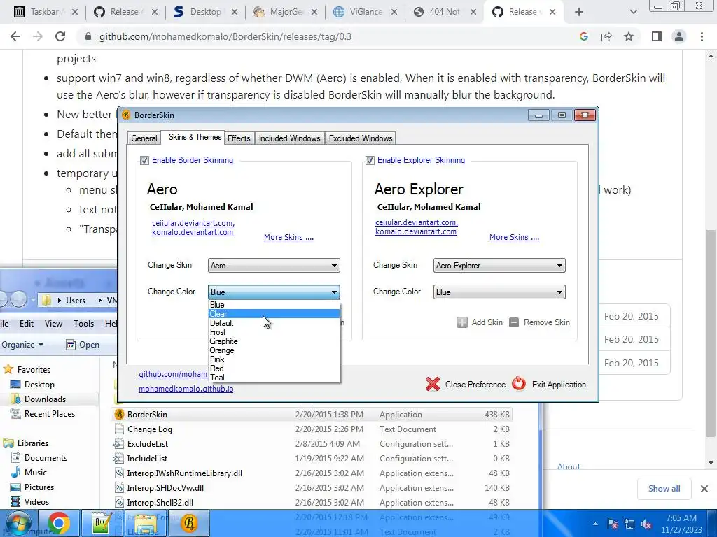Toggle Enable Explorer Skinning checkbox
Screen dimensions: 717x537
pos(370,160)
